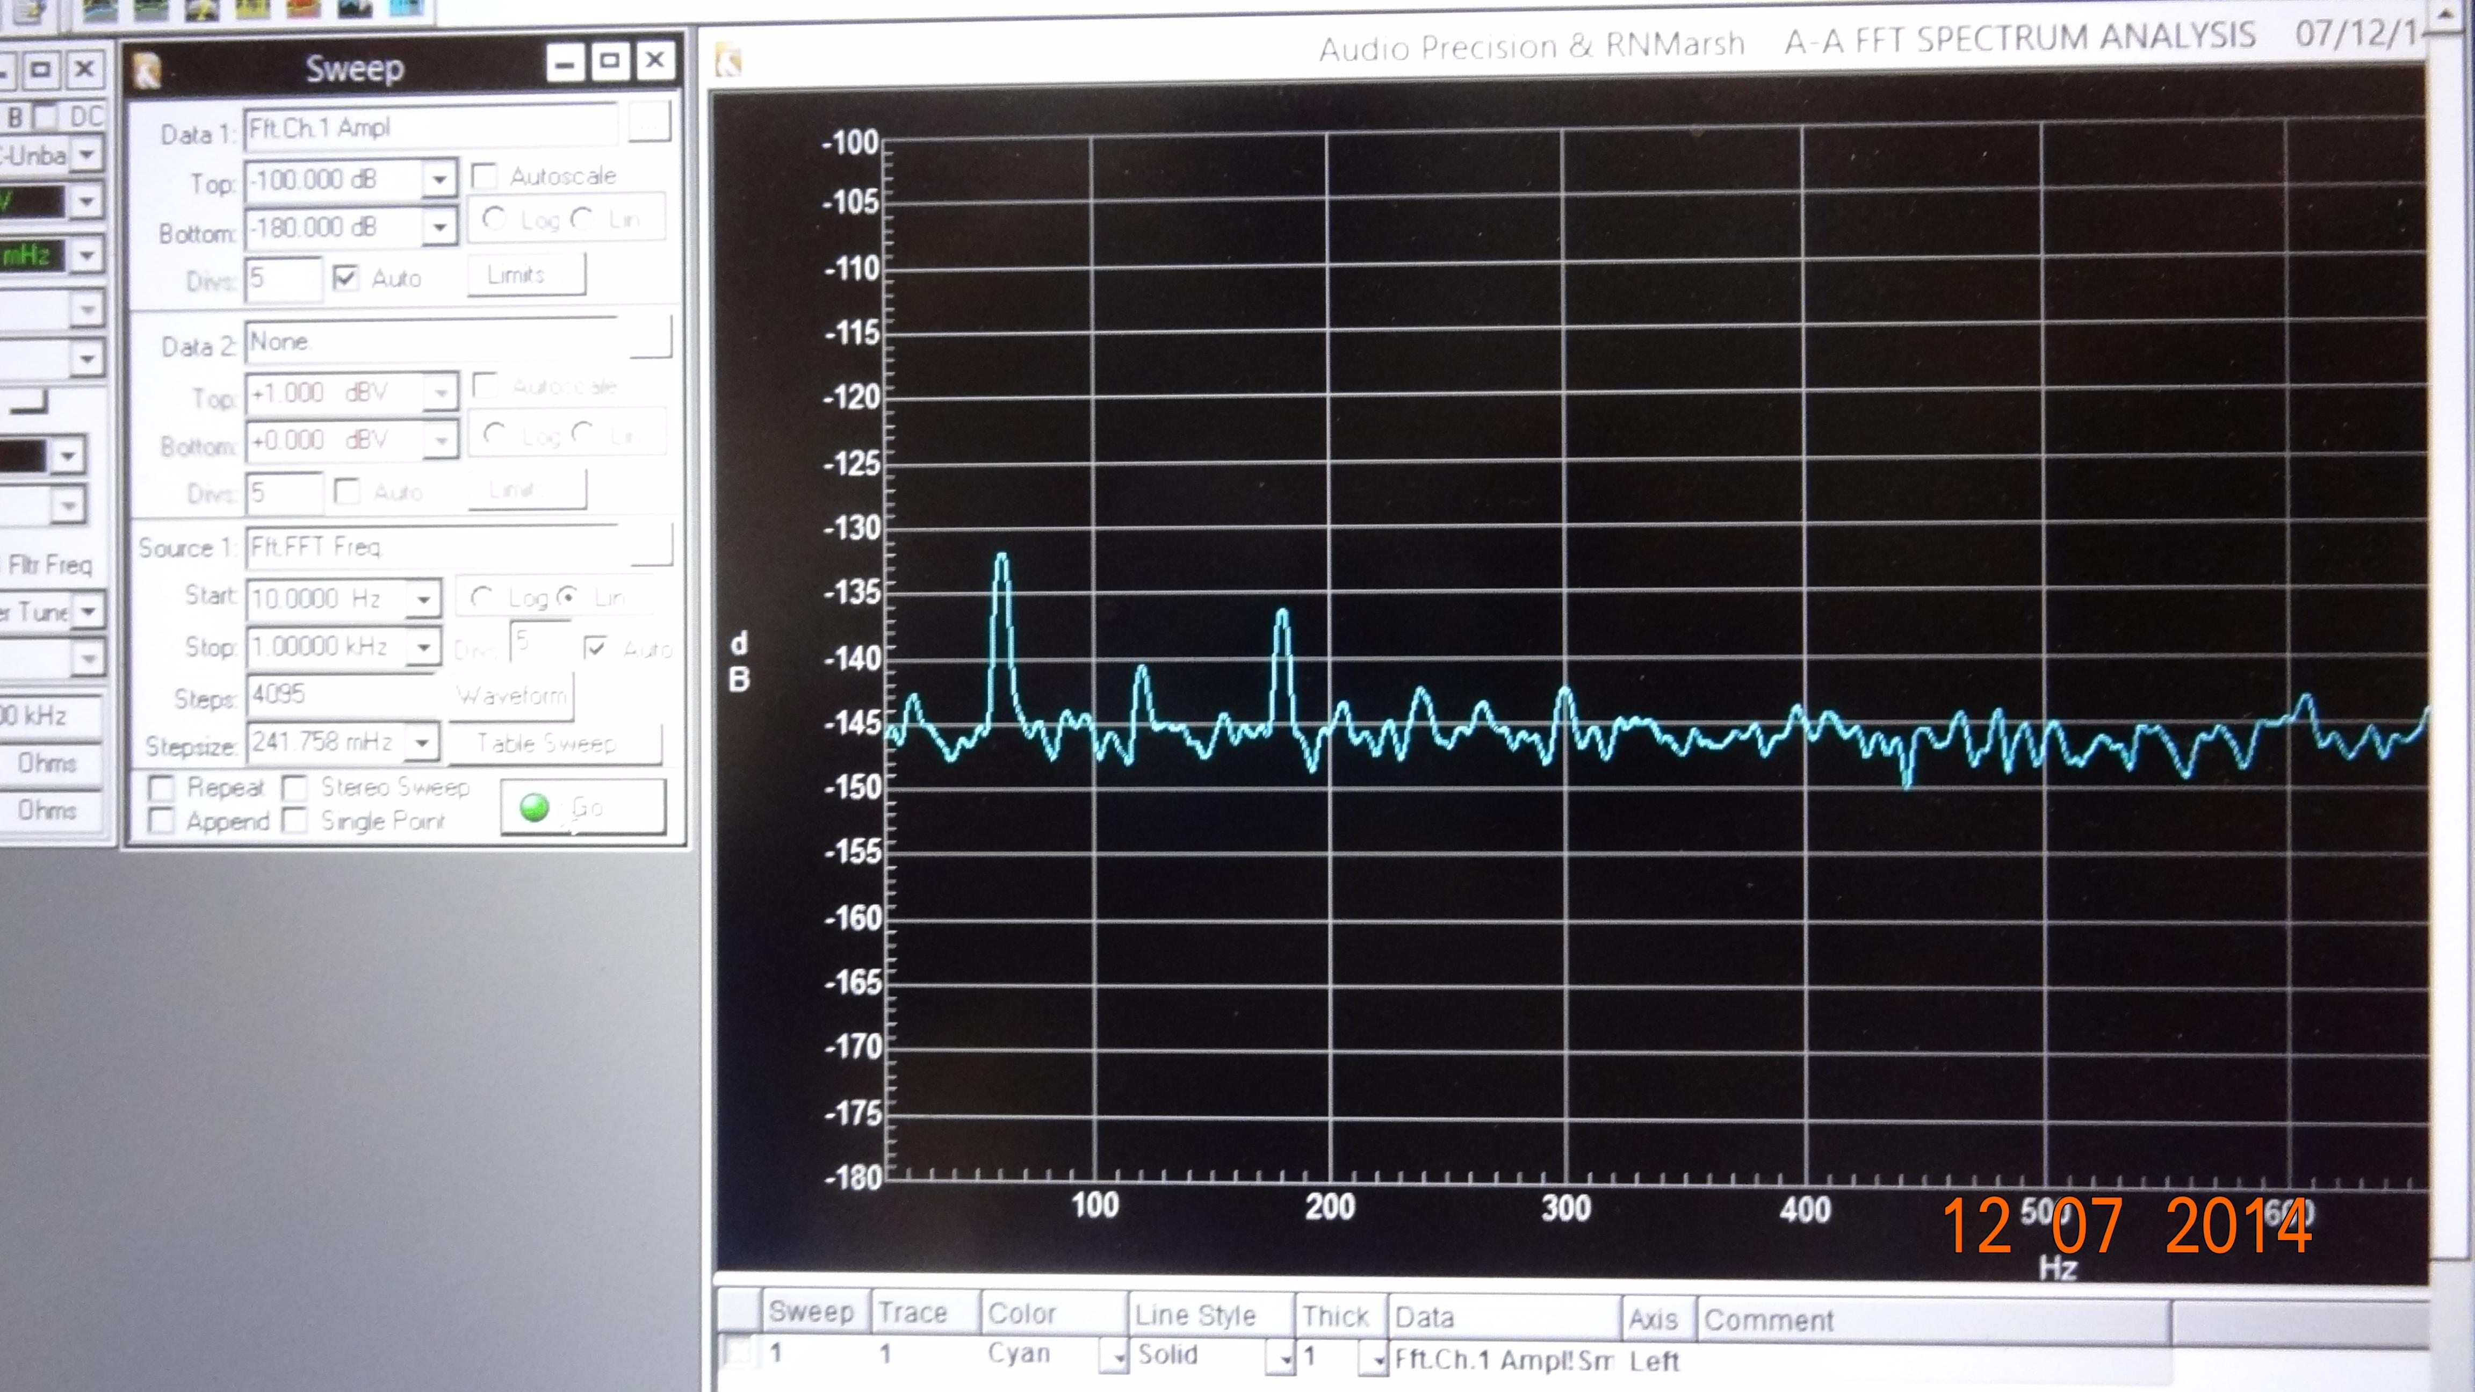Close the Sweep window
2475x1392 pixels.
click(655, 61)
